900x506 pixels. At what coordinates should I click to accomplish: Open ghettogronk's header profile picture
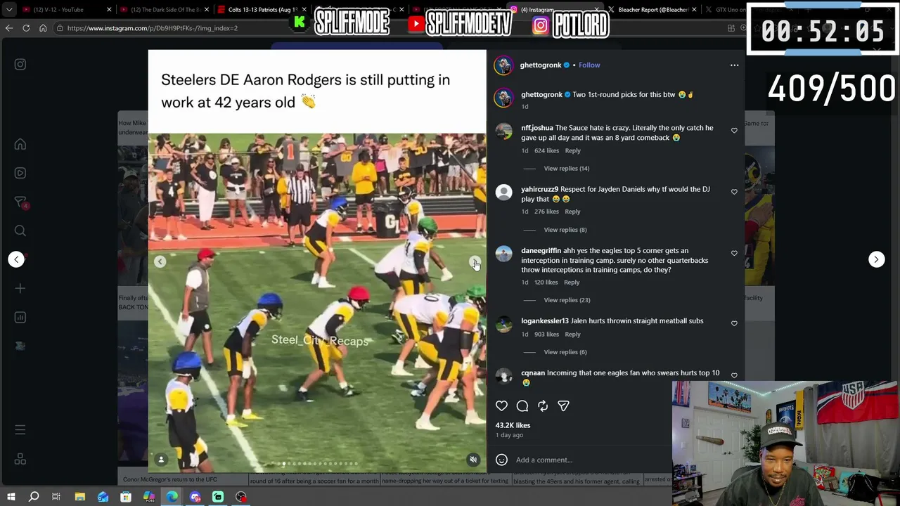[x=503, y=65]
